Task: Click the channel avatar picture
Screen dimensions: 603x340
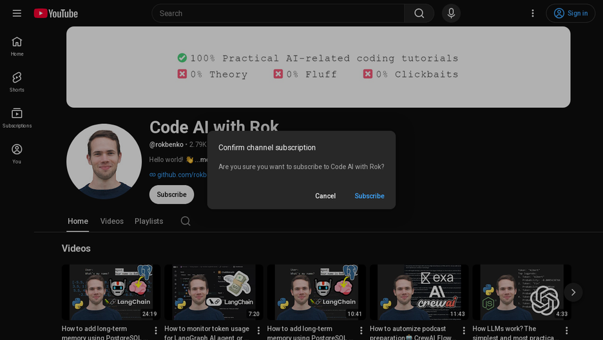Action: pos(104,161)
